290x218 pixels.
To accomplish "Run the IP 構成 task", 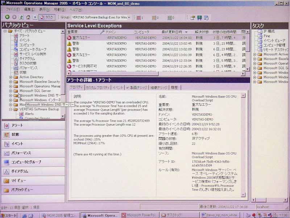I will click(x=269, y=31).
